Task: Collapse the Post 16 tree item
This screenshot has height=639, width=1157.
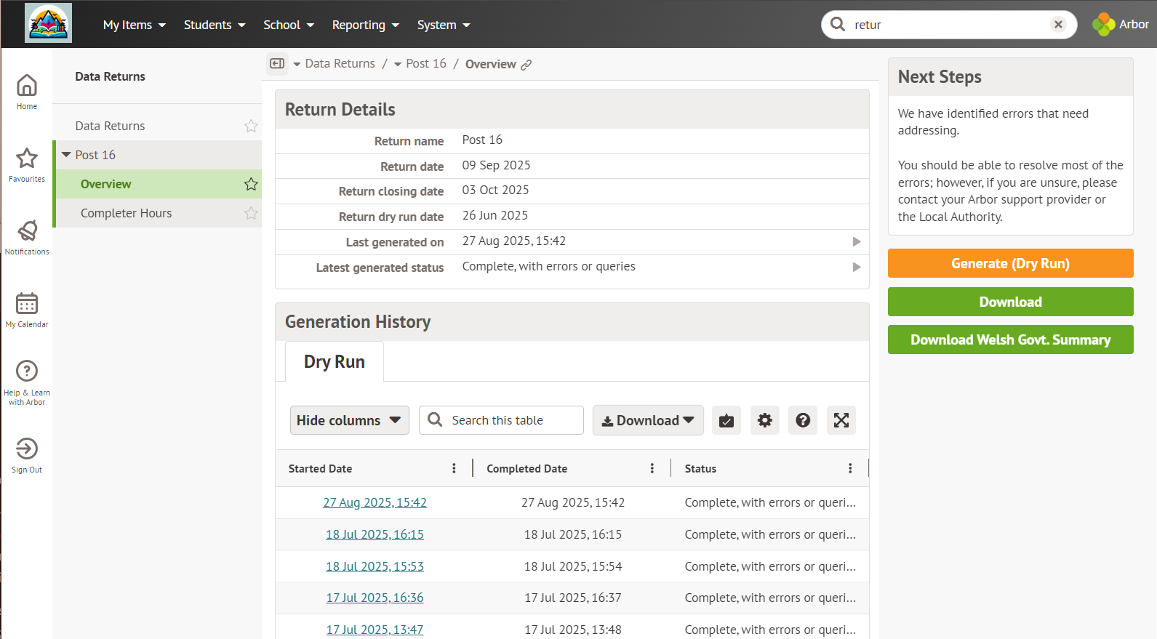Action: tap(66, 155)
